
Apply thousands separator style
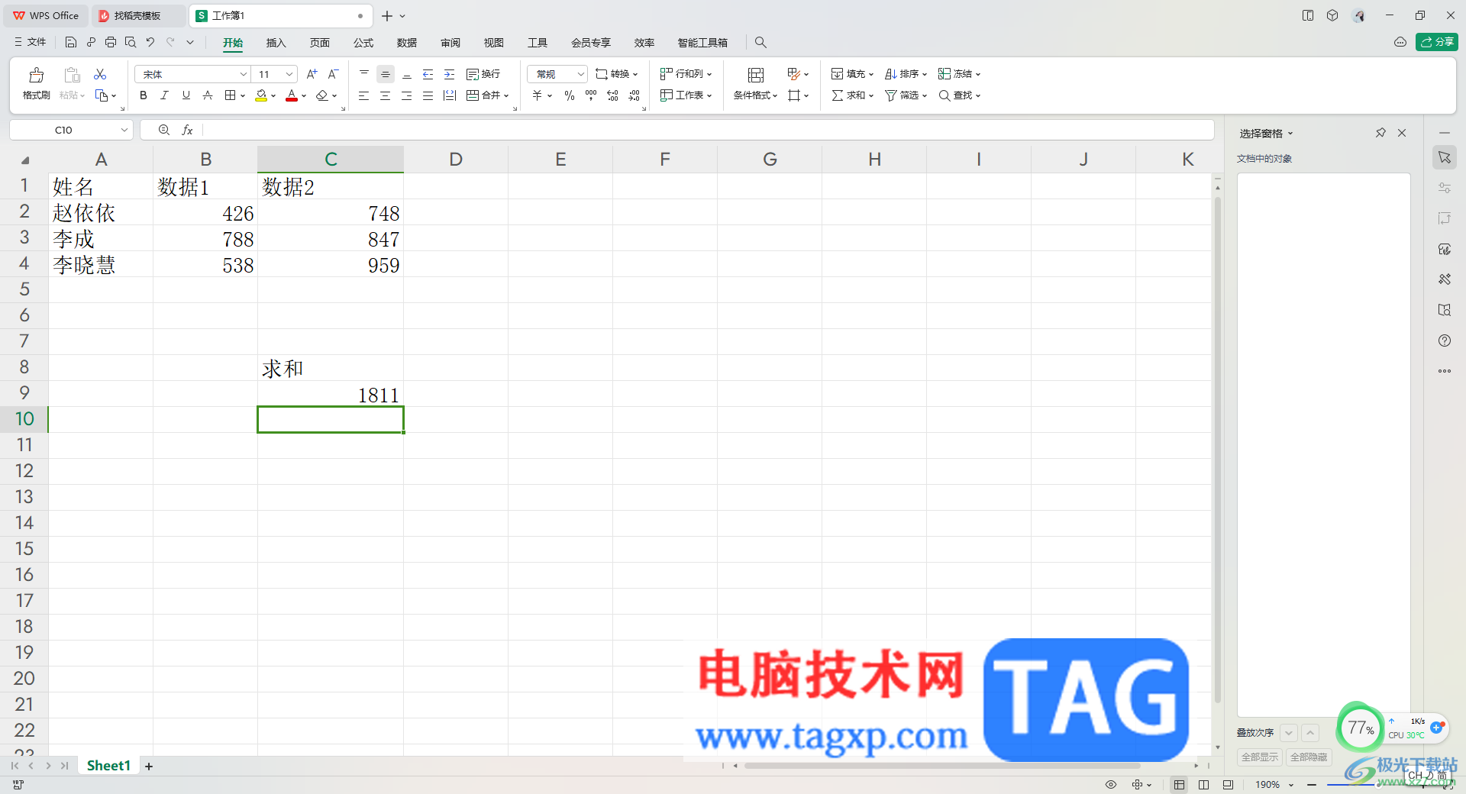(x=591, y=95)
